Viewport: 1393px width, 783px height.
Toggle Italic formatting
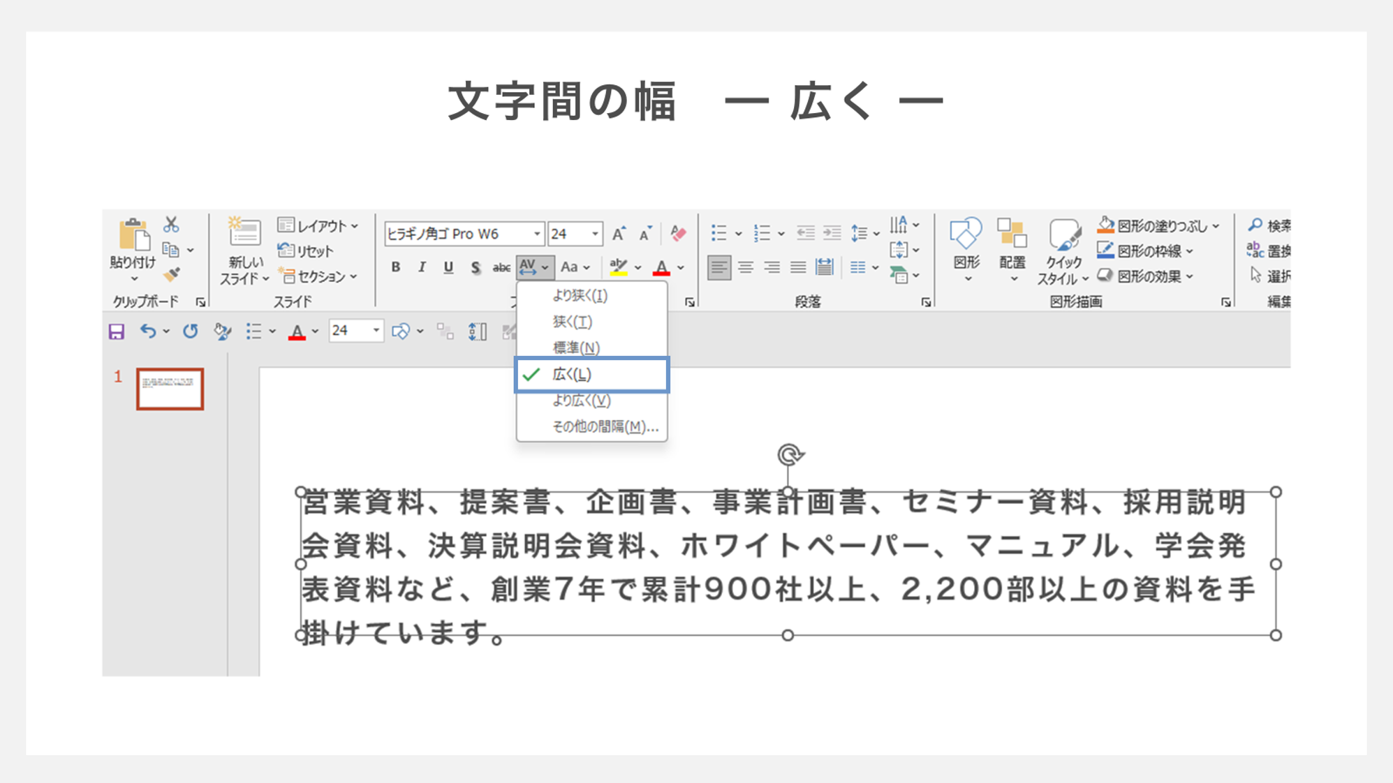[x=422, y=267]
